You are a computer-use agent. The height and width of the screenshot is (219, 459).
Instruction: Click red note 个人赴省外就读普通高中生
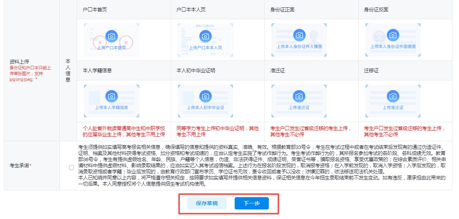pyautogui.click(x=124, y=131)
